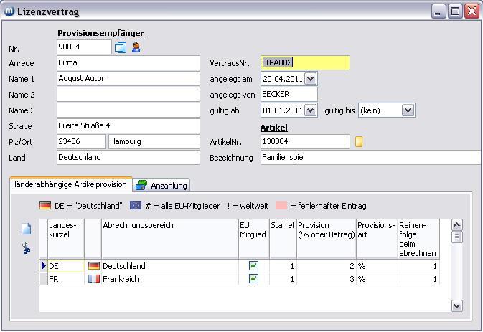Viewport: 483px width, 332px height.
Task: Select the länderabhängige Artikelprovision tab
Action: 70,184
